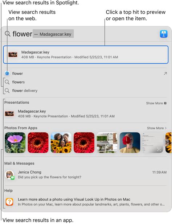Open the document screenshot thumbnail
Viewport: 172px width, 224px height.
tap(153, 142)
